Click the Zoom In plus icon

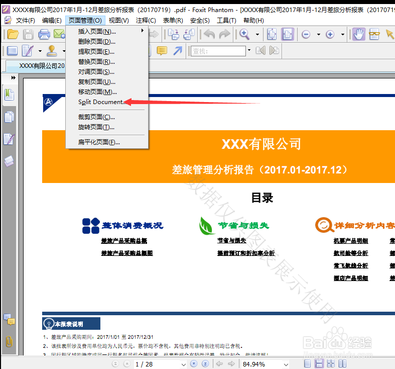pyautogui.click(x=330, y=34)
